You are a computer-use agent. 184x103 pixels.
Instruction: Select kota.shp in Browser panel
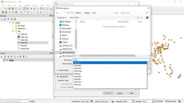24,45
